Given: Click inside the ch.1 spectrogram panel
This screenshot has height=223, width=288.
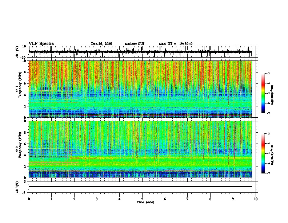Looking at the screenshot, I should [x=140, y=89].
